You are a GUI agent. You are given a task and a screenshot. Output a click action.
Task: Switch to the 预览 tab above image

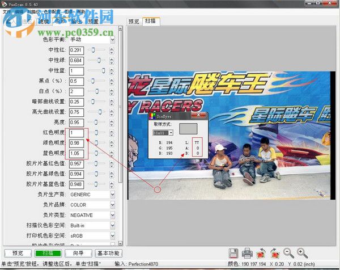point(134,21)
